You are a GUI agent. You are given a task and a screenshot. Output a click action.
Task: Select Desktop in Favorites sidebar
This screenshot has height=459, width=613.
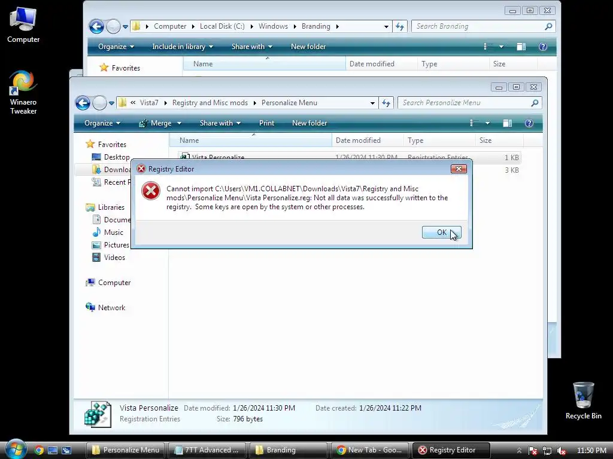pyautogui.click(x=111, y=157)
